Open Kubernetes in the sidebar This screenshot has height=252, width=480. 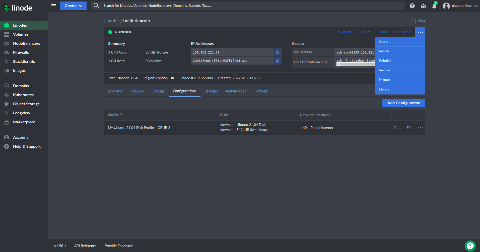(x=24, y=95)
